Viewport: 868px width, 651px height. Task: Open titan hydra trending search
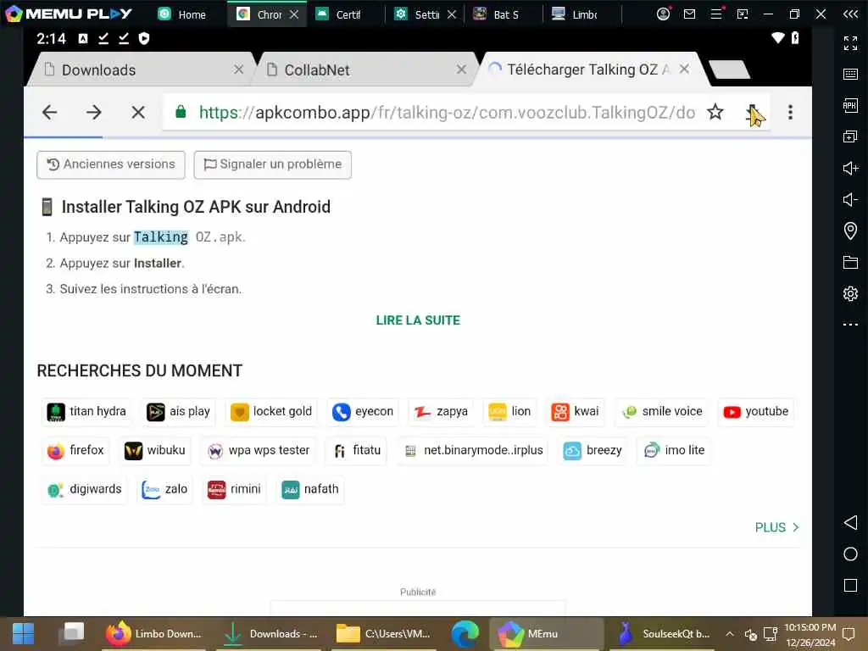[x=86, y=411]
